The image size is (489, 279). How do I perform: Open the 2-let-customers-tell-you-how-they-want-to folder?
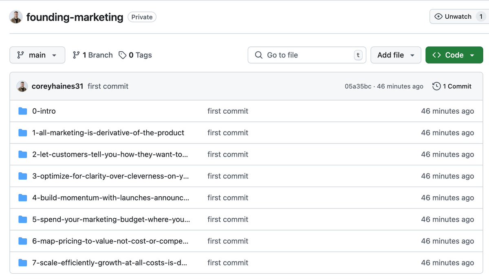[110, 154]
